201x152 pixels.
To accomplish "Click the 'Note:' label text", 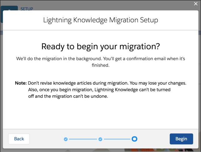I will (x=21, y=83).
